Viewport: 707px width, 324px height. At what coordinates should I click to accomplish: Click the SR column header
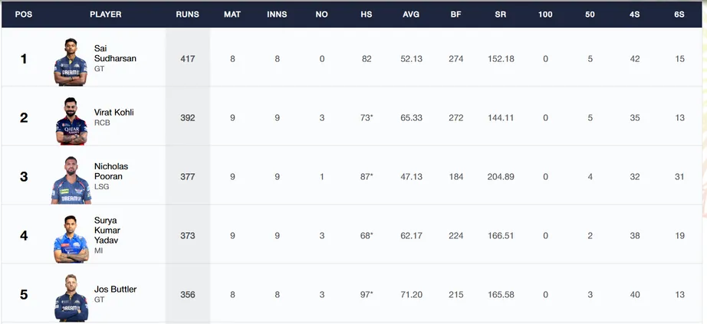(501, 15)
